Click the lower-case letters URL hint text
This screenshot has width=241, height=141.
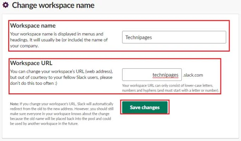coord(170,88)
